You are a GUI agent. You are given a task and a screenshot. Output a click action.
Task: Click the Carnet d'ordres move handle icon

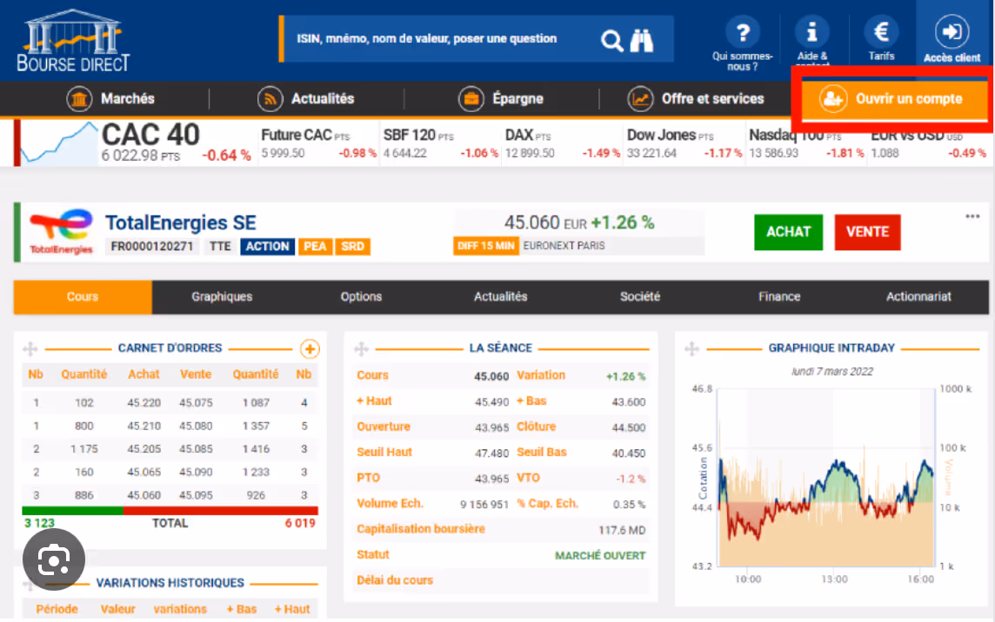pos(30,348)
